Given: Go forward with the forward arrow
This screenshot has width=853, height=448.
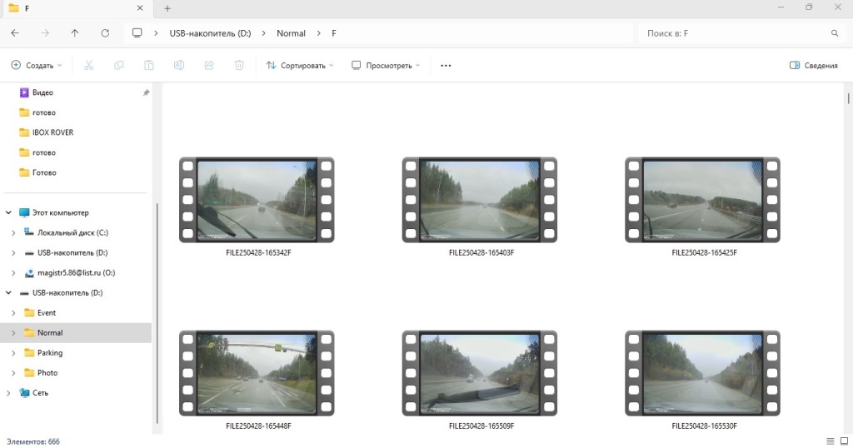Looking at the screenshot, I should coord(45,33).
